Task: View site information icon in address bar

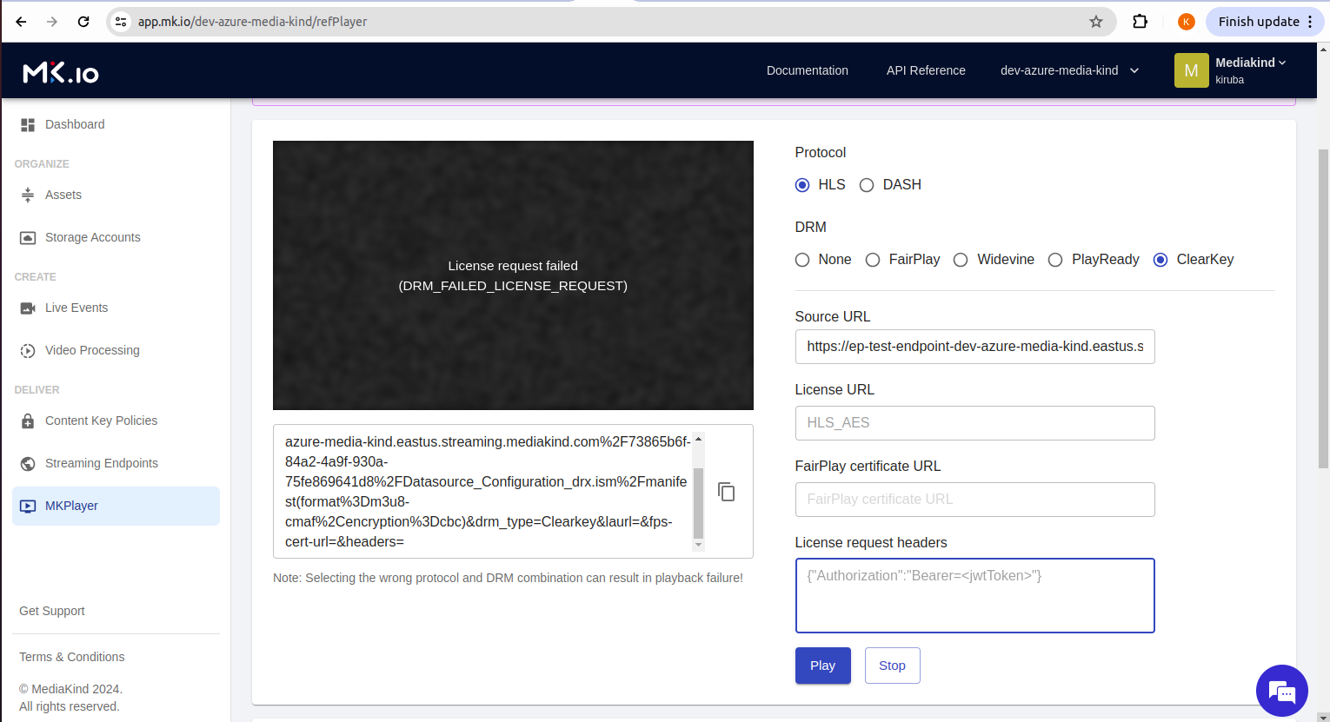Action: tap(121, 22)
